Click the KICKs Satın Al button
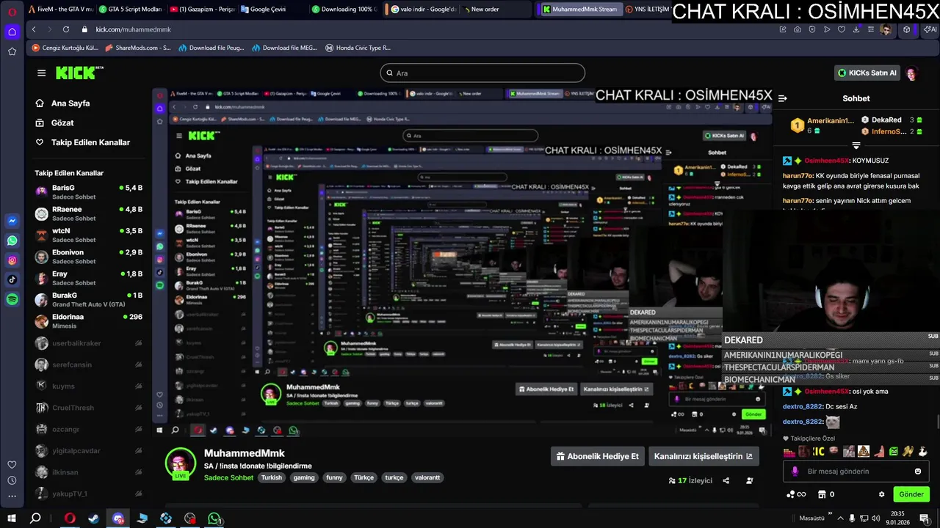 pyautogui.click(x=867, y=73)
